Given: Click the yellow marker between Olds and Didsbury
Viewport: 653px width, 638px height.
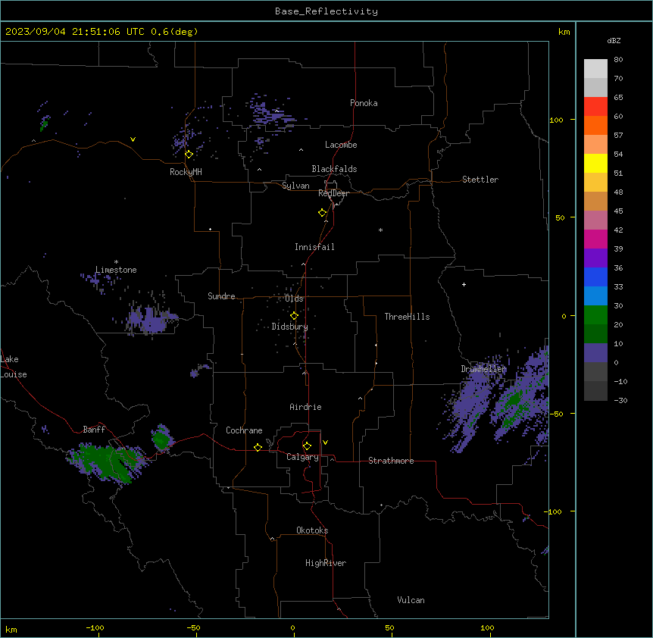Looking at the screenshot, I should point(294,316).
